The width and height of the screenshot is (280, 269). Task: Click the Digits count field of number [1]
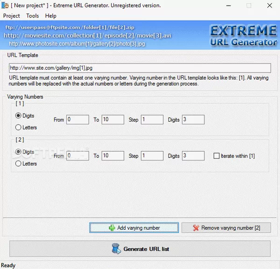point(193,120)
